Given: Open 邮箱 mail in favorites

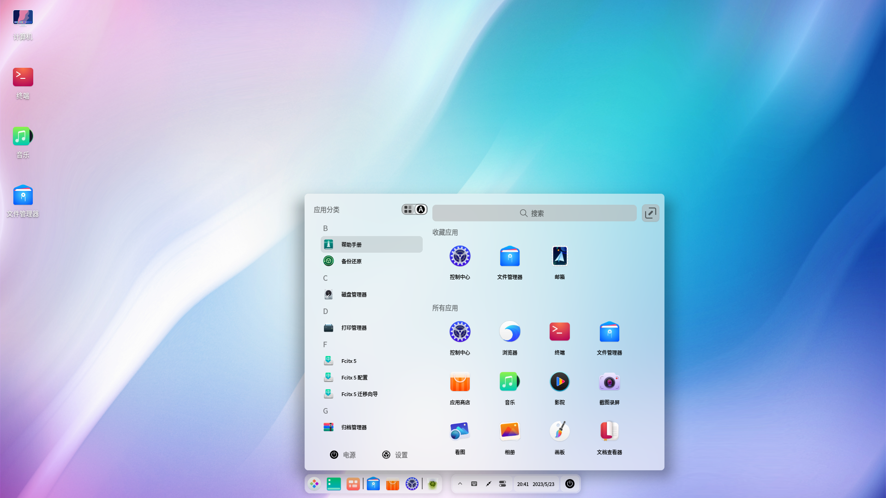Looking at the screenshot, I should [559, 261].
